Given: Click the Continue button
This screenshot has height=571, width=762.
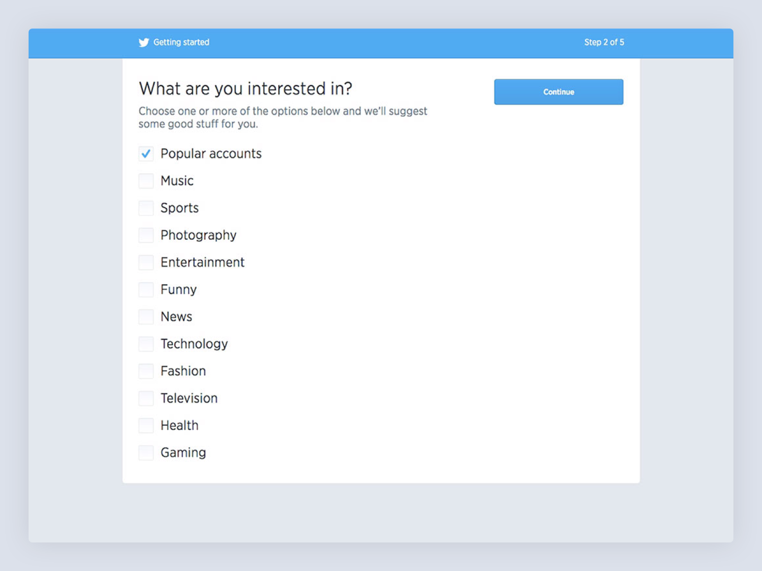Looking at the screenshot, I should (558, 92).
